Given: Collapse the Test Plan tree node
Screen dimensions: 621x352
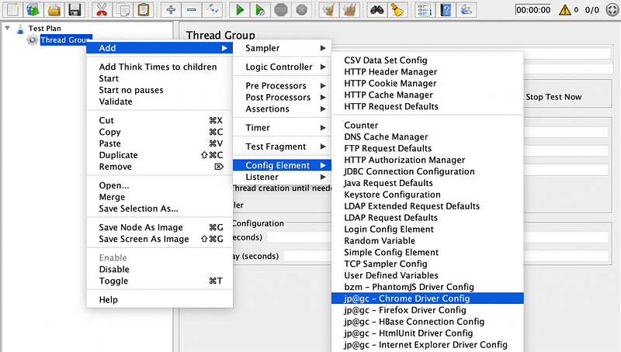Looking at the screenshot, I should pos(8,28).
